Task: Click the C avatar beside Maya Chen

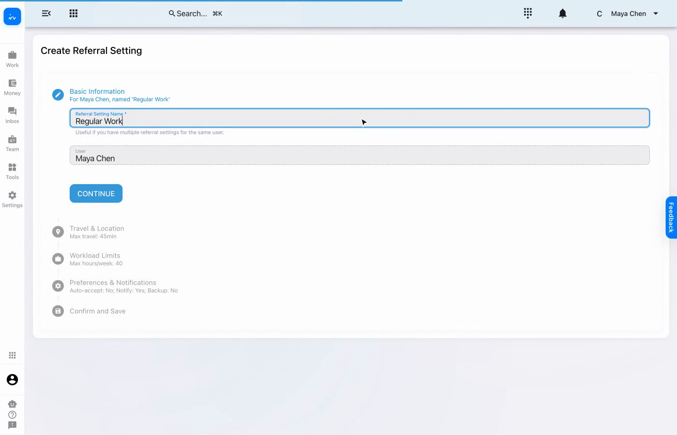Action: [x=599, y=14]
